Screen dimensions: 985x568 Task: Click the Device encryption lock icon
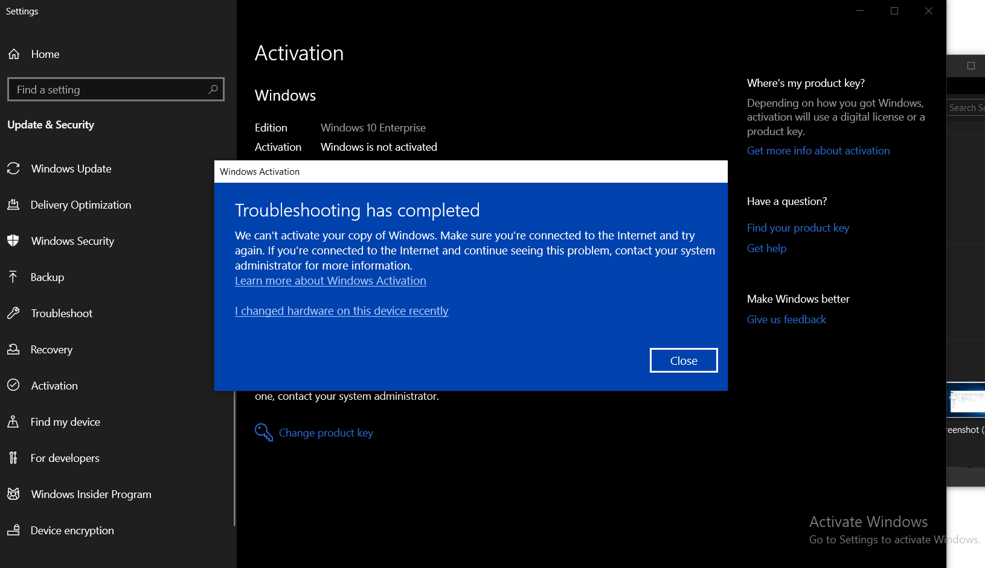[x=13, y=530]
